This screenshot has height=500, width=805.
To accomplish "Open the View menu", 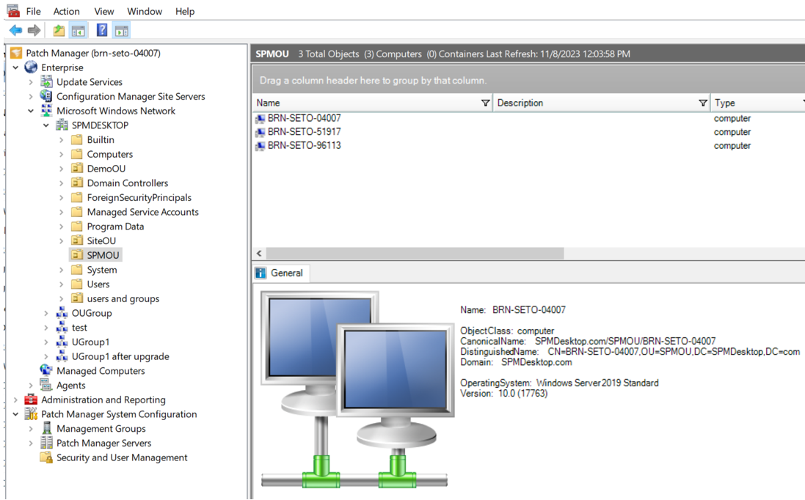I will coord(103,11).
